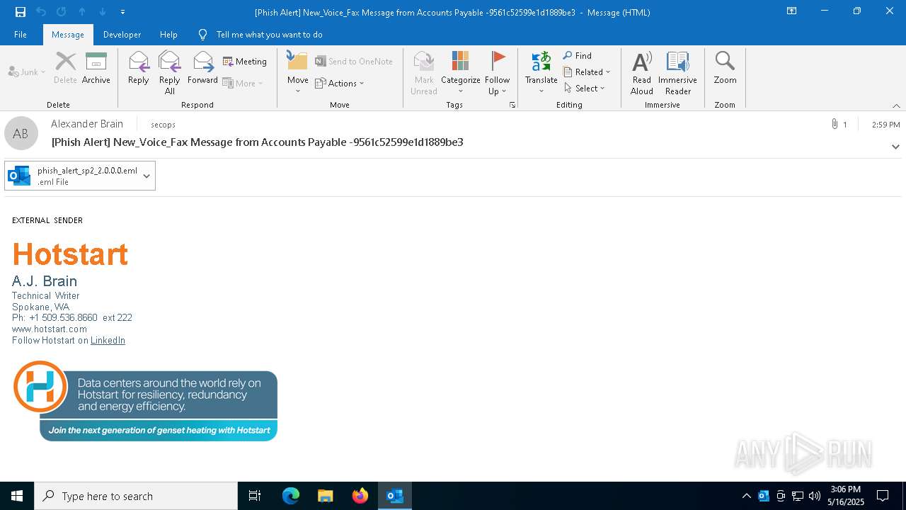Collapse the ribbon with the chevron
The image size is (906, 510).
point(896,106)
